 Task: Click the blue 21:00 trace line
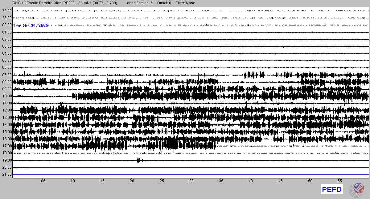pyautogui.click(x=191, y=174)
